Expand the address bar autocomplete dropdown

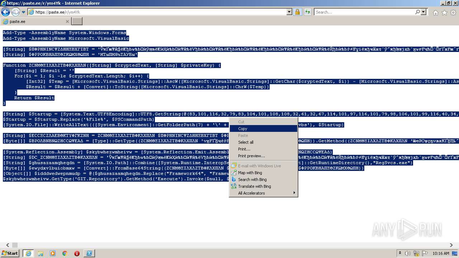click(x=289, y=12)
